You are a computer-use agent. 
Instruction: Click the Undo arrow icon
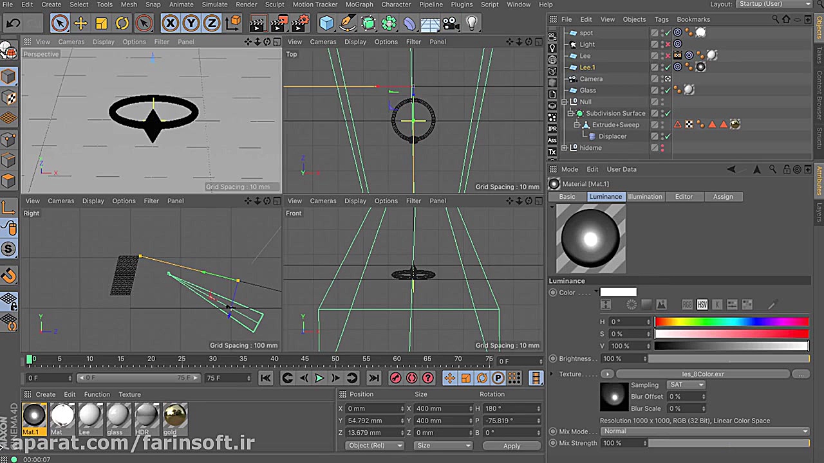coord(13,24)
